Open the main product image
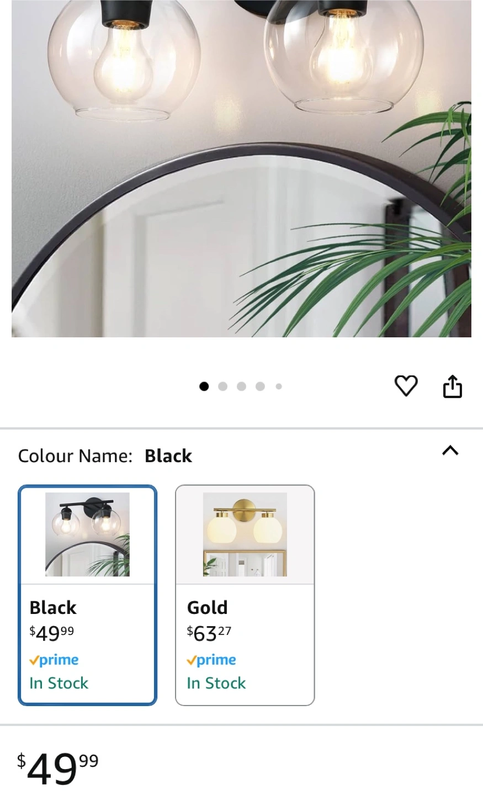This screenshot has height=795, width=483. coord(241,168)
